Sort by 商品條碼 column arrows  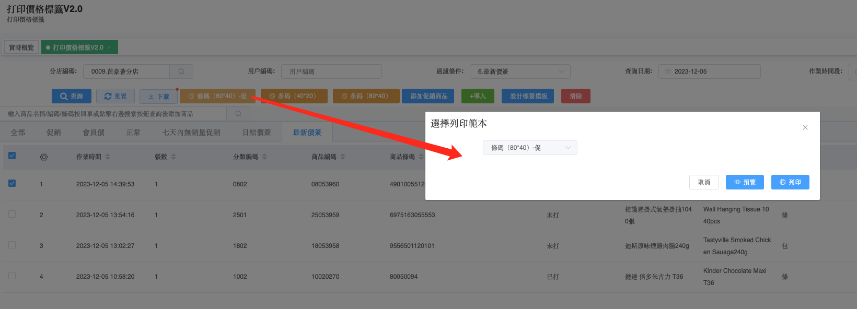(x=421, y=157)
